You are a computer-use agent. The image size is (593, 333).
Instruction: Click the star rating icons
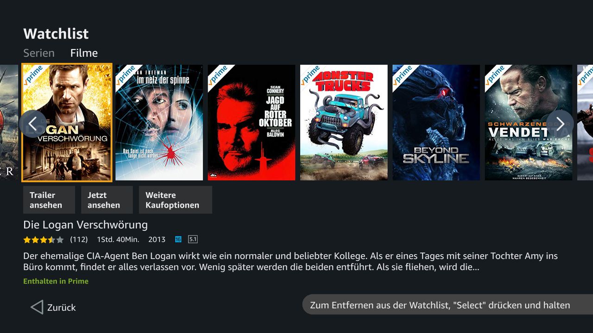(x=44, y=240)
